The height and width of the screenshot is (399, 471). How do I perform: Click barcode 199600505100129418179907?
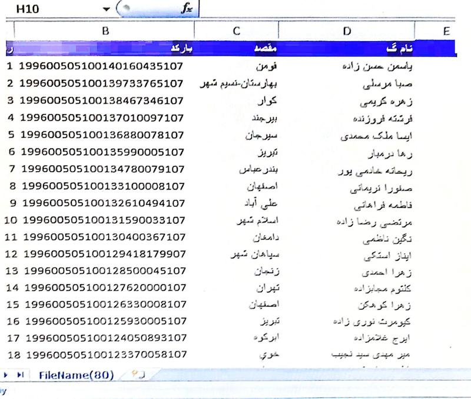(105, 254)
